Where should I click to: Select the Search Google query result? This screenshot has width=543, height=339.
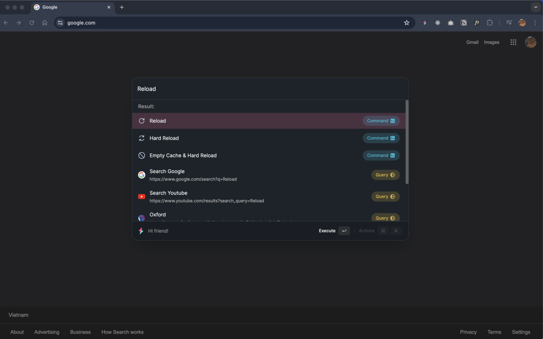point(269,175)
